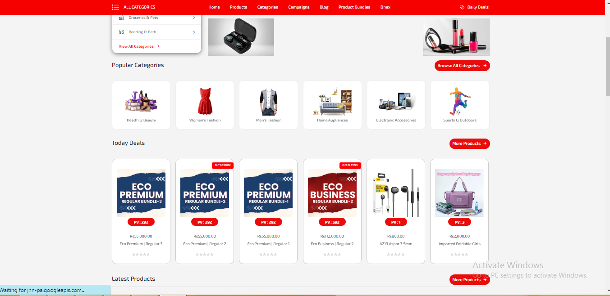
Task: Expand the Bedding & Bath submenu arrow
Action: coord(194,32)
